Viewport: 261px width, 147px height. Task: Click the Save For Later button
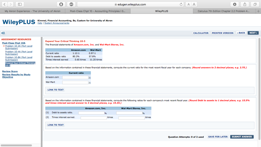[x=218, y=137]
